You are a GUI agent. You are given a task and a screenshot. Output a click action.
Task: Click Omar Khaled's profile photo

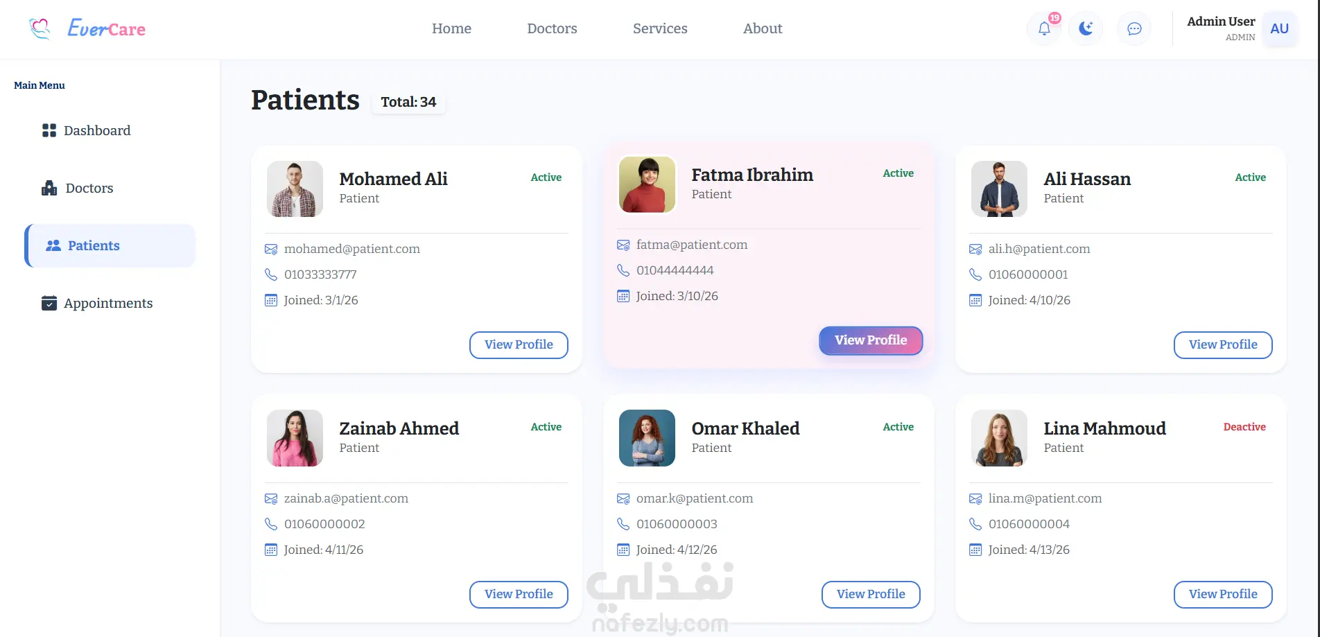point(647,438)
